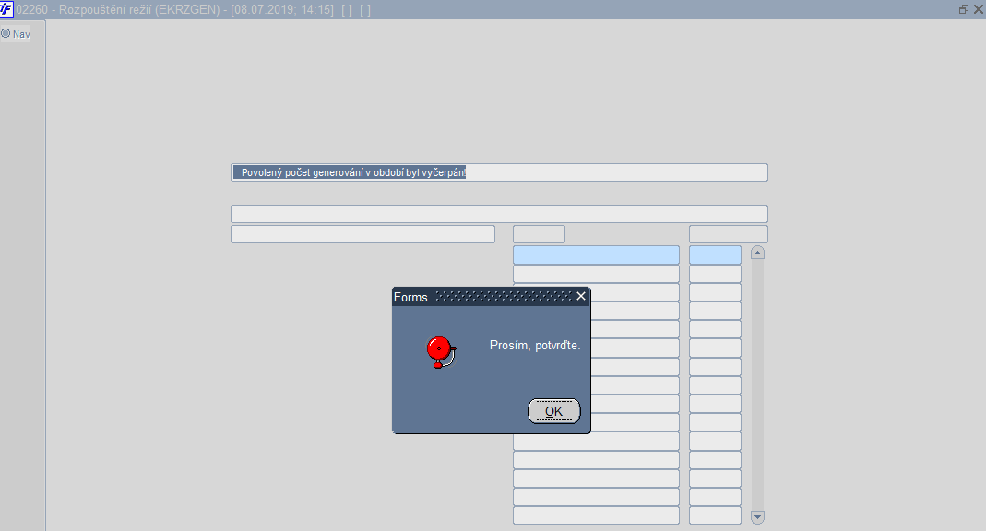The height and width of the screenshot is (531, 986).
Task: Close the form window with top-right X
Action: click(x=978, y=9)
